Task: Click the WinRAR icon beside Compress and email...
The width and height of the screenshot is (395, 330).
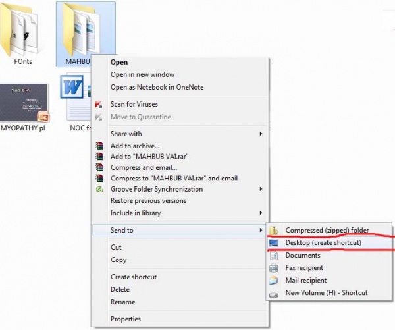Action: 99,167
